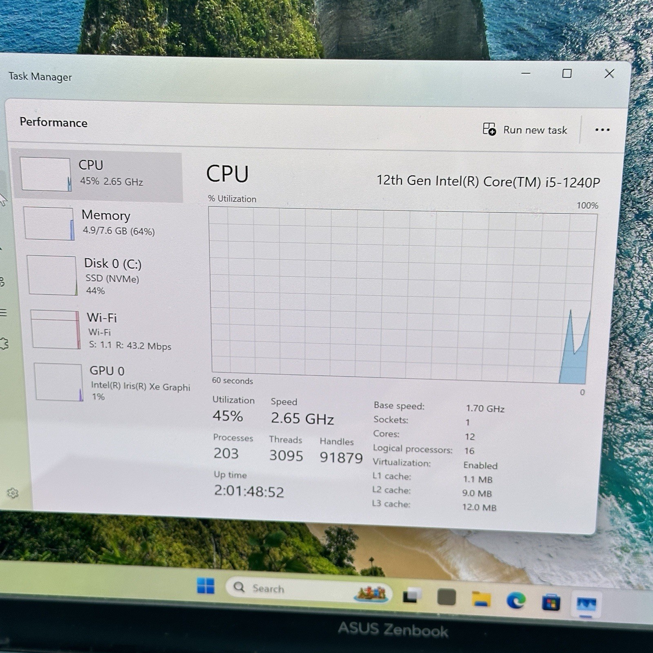Click the gray app icon beside Task View

(446, 597)
